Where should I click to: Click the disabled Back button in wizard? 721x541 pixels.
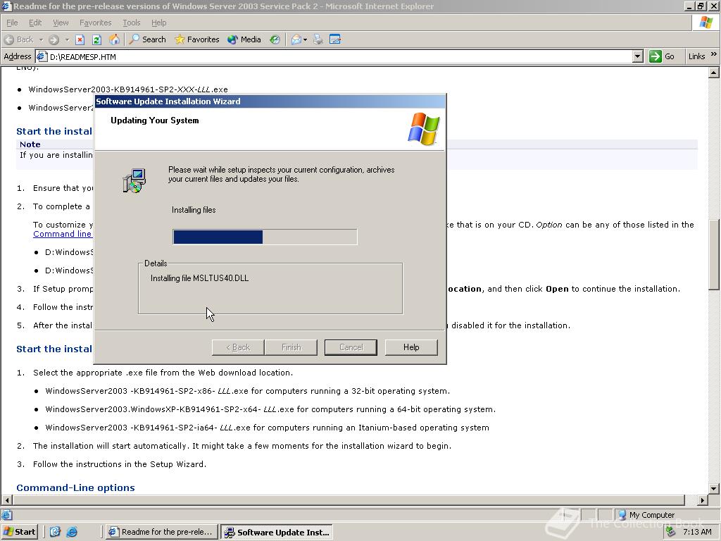click(238, 347)
